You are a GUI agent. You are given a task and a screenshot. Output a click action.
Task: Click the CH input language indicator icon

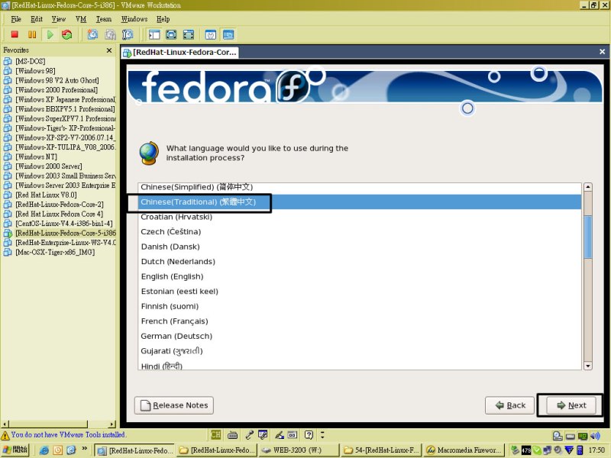pyautogui.click(x=216, y=434)
